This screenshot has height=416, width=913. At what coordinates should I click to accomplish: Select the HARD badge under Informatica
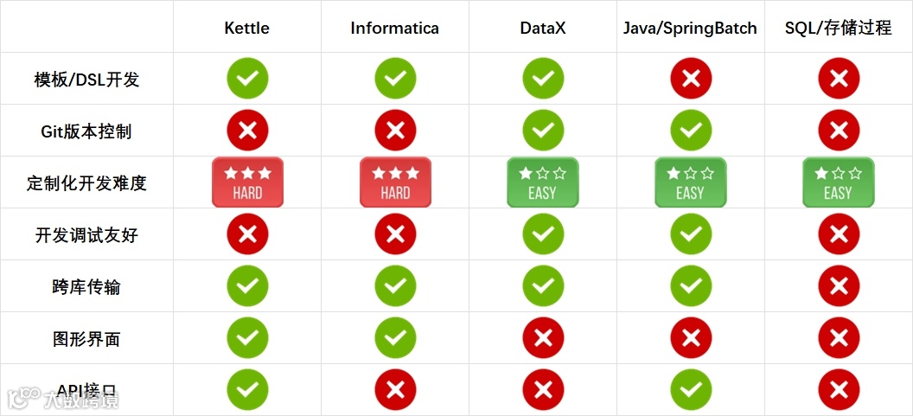[395, 182]
